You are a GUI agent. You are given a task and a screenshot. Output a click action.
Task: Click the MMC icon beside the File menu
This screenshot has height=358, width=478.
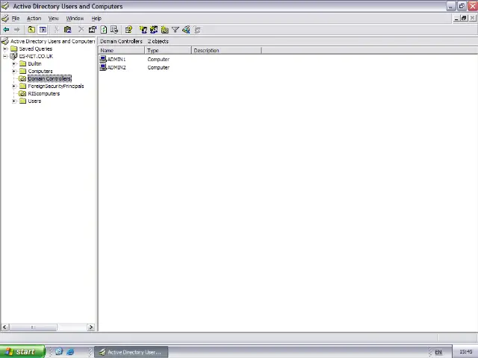5,18
